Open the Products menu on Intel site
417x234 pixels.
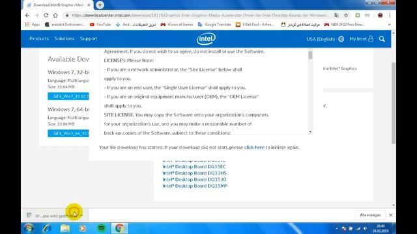tap(39, 39)
